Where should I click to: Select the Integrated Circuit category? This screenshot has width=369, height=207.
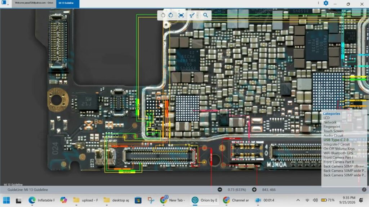pyautogui.click(x=337, y=144)
